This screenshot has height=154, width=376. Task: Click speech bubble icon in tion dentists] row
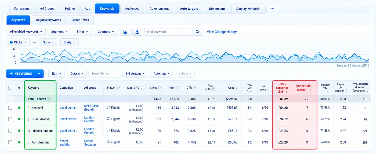coord(108,142)
